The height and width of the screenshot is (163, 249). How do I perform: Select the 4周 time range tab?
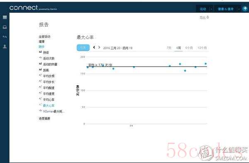pyautogui.click(x=178, y=48)
